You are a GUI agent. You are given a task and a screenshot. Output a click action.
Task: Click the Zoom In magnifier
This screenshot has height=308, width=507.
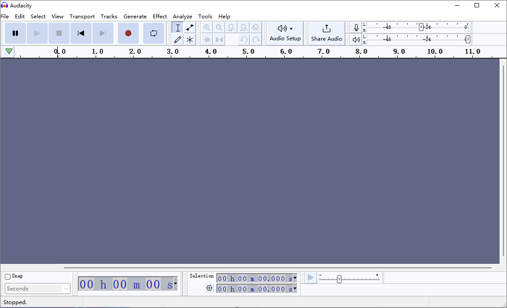click(207, 27)
